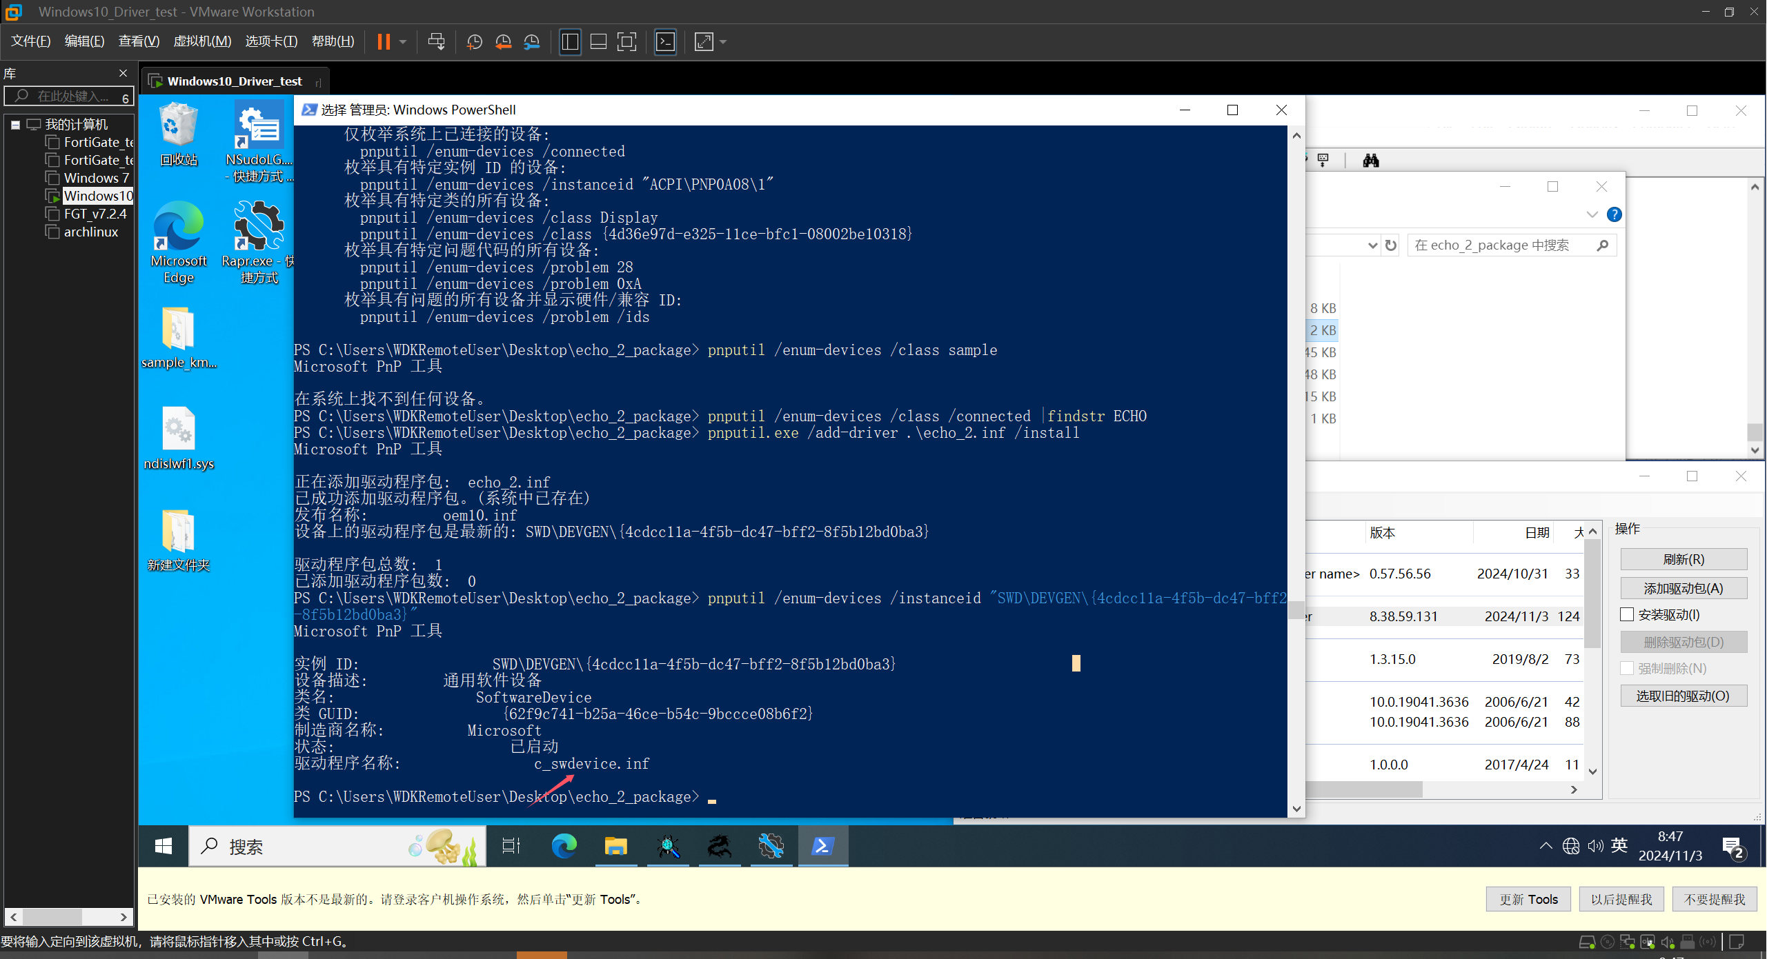
Task: Suspend the virtual machine with the pause icon
Action: [x=384, y=41]
